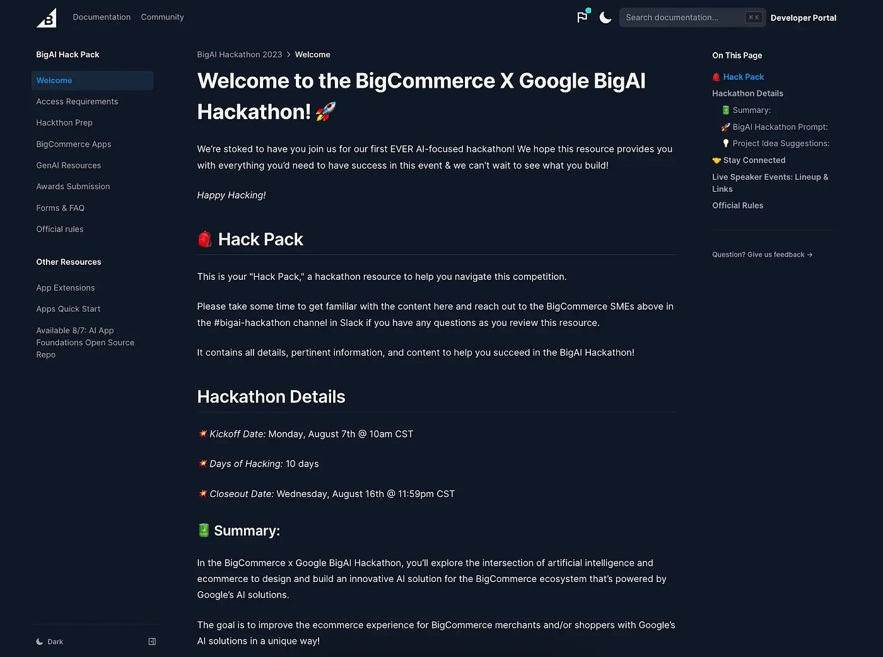Jump to Project Idea Suggestions section
This screenshot has width=883, height=657.
[776, 144]
